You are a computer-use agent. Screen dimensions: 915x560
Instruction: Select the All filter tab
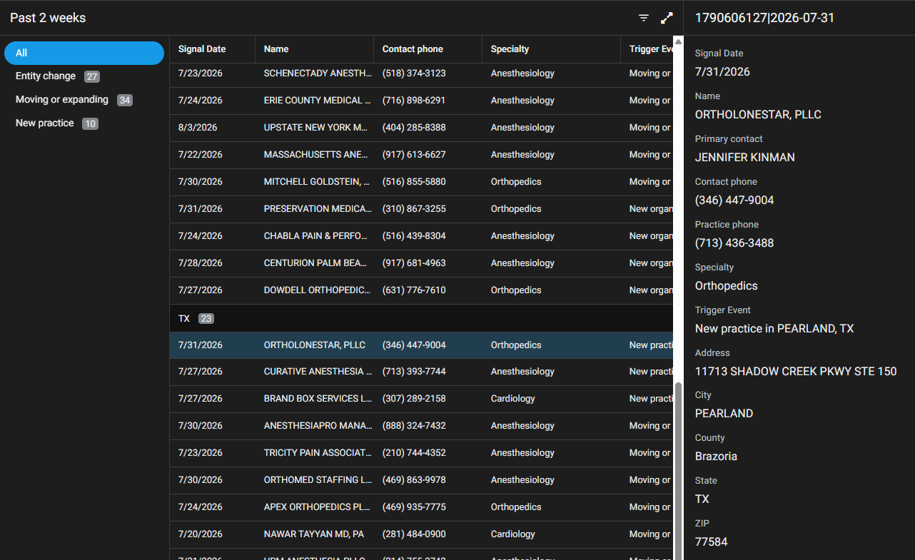tap(84, 53)
